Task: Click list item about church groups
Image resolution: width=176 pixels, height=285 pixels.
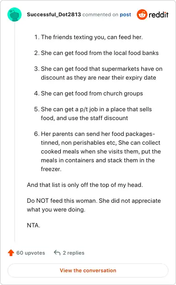Action: click(x=88, y=93)
